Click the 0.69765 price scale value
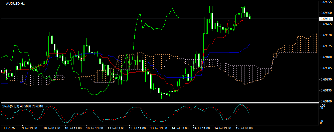This screenshot has width=334, height=132. point(326,24)
